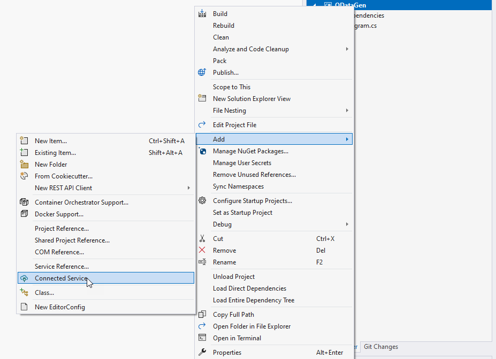Click the Docker Support icon

pos(24,214)
